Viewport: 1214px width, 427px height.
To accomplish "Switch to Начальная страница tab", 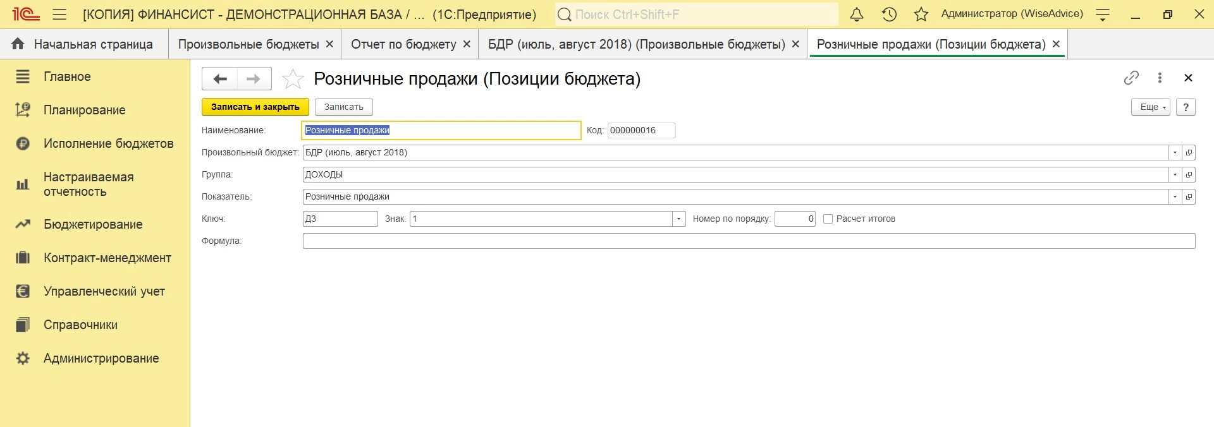I will (84, 44).
